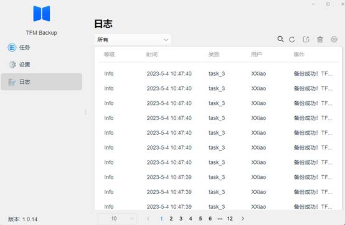Export logs with the share icon
Screen dimensions: 345x225
tap(306, 40)
